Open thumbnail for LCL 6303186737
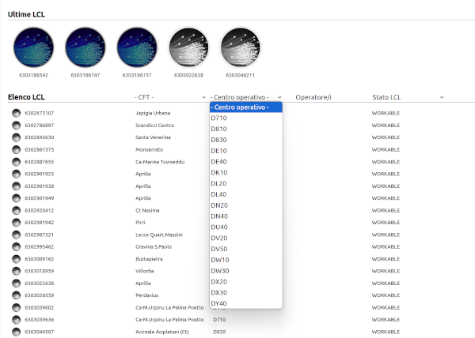Viewport: 475px width, 338px height. (137, 47)
